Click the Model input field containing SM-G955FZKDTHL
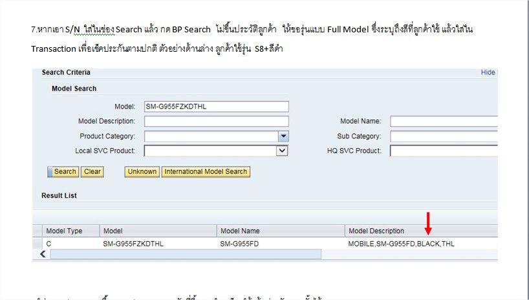The image size is (529, 300). point(216,107)
